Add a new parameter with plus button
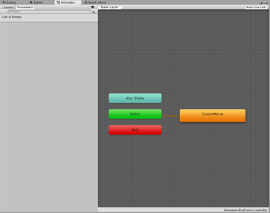The image size is (270, 213). [x=94, y=12]
